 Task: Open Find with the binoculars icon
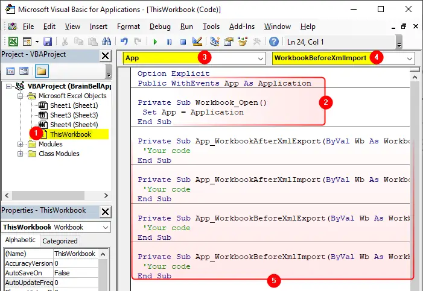pos(106,42)
